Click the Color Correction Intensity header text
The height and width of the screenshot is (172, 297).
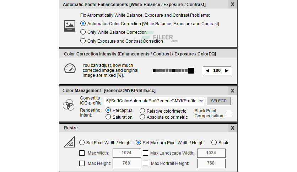point(140,54)
